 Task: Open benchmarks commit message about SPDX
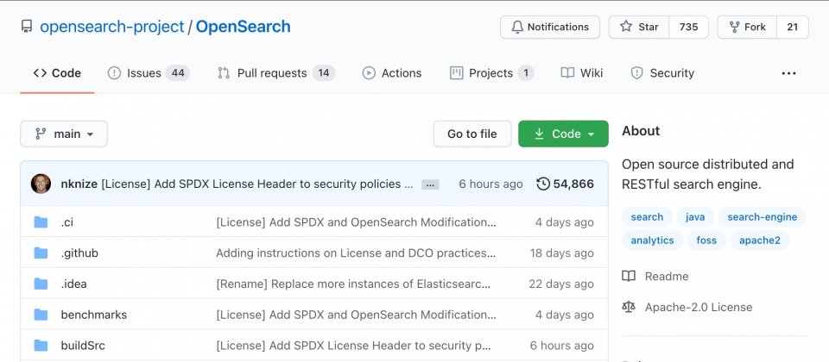pos(356,315)
